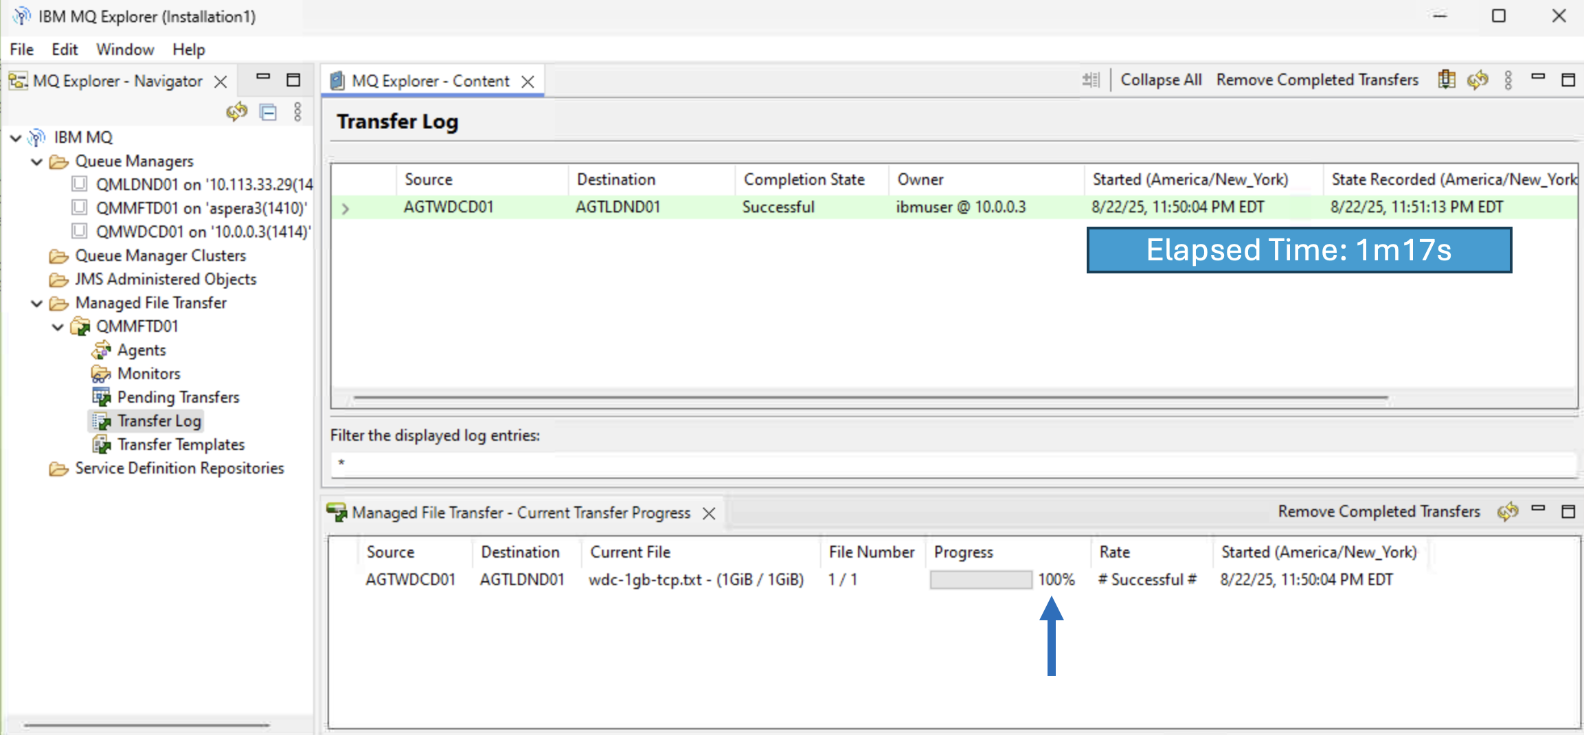Open the Edit menu
The width and height of the screenshot is (1584, 735).
(65, 49)
